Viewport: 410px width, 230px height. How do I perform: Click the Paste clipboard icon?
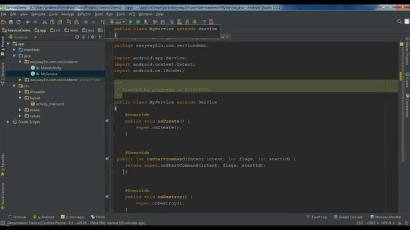pyautogui.click(x=60, y=22)
